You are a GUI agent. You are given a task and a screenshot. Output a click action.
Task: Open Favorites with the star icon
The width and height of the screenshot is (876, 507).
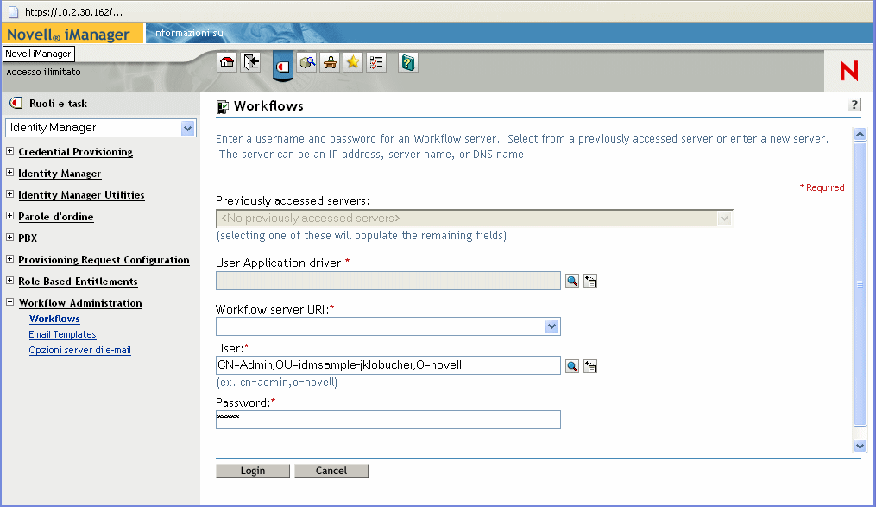pyautogui.click(x=353, y=62)
